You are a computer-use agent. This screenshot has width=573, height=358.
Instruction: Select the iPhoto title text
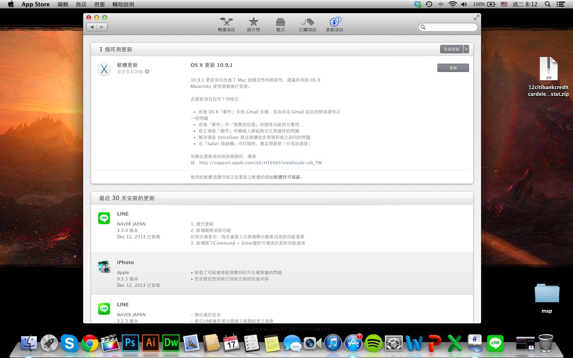coord(125,263)
